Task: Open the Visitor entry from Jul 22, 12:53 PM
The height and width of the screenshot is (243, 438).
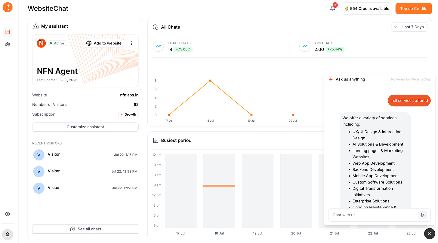Action: click(85, 171)
